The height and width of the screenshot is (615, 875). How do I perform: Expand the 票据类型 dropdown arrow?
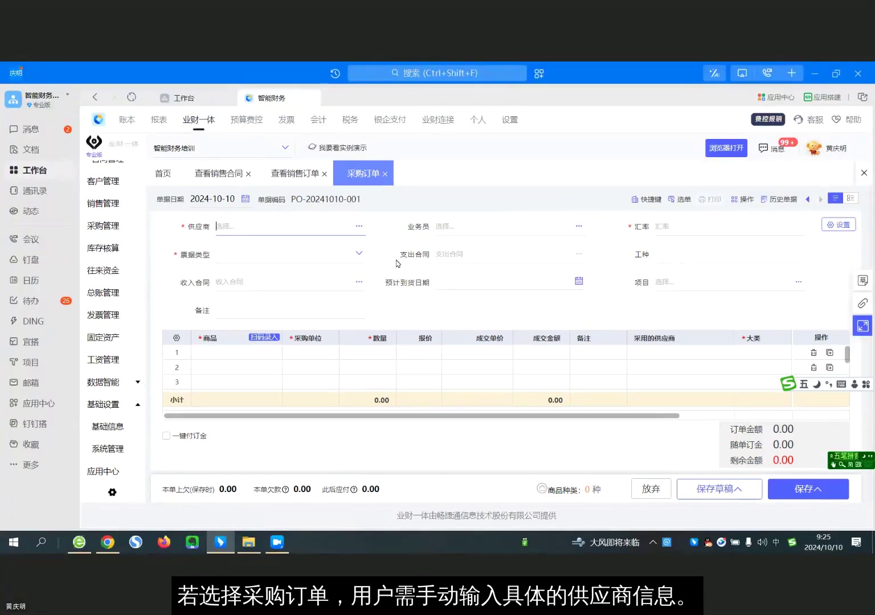[x=359, y=253]
